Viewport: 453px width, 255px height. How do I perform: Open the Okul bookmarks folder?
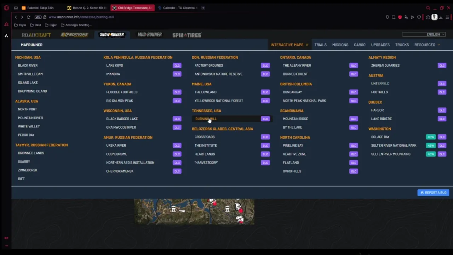[x=36, y=25]
